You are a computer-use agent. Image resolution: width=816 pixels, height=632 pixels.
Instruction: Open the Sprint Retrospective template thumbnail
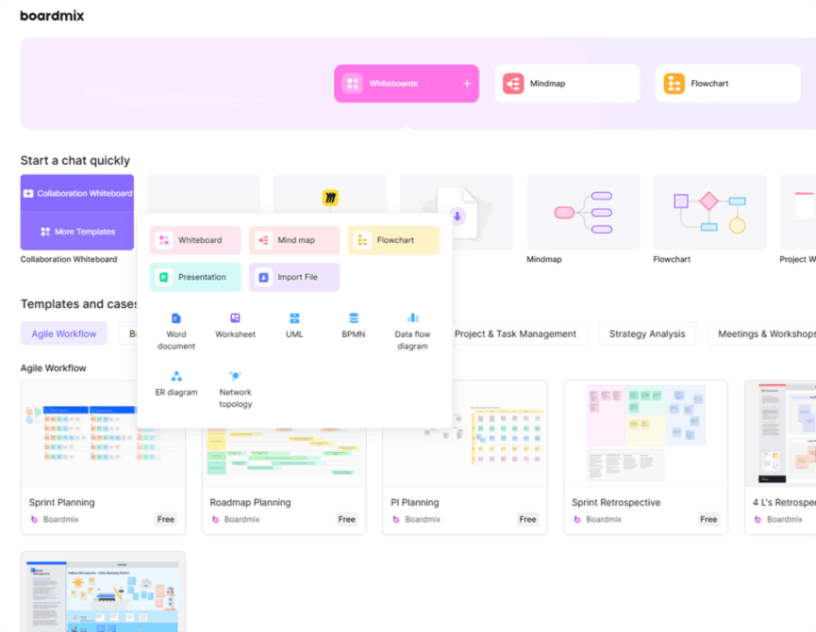click(645, 433)
